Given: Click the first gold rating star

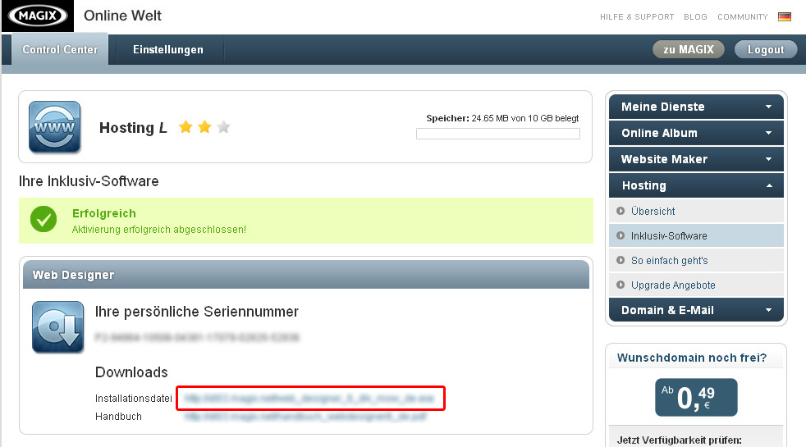Looking at the screenshot, I should (x=185, y=126).
